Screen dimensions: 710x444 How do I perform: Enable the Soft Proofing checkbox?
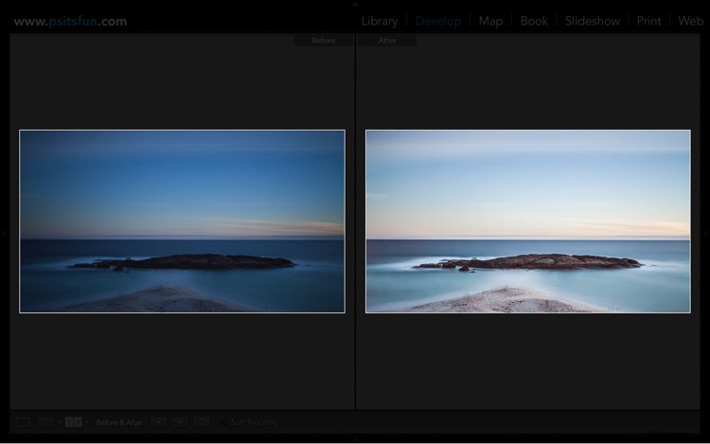pyautogui.click(x=223, y=422)
